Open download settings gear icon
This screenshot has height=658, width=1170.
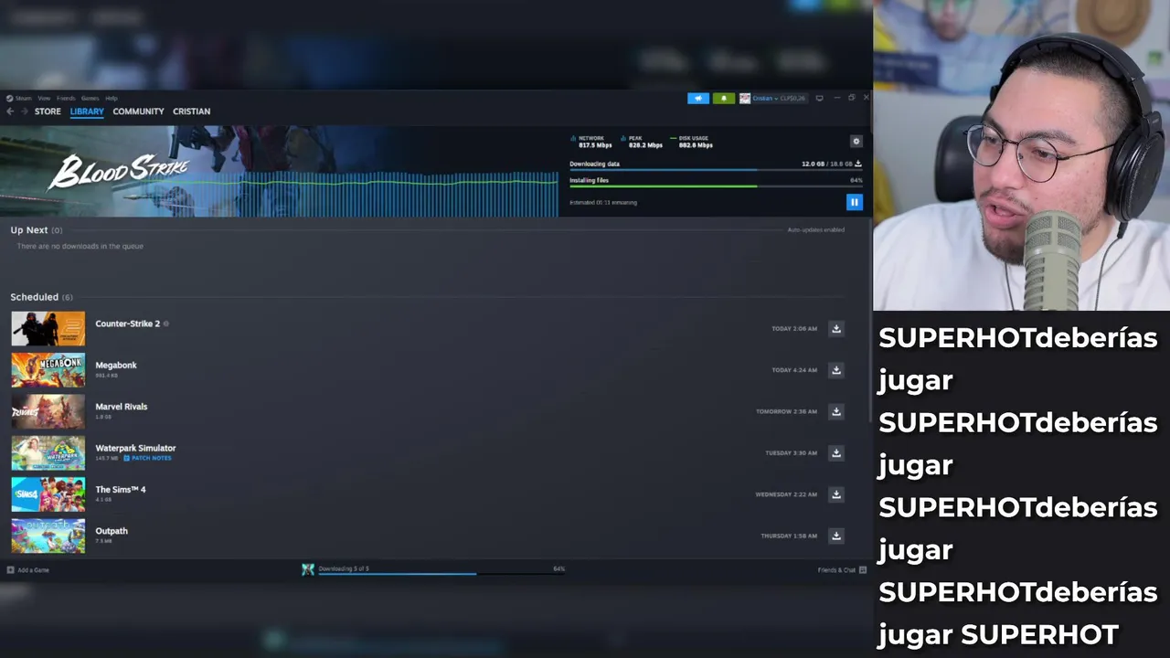coord(856,142)
